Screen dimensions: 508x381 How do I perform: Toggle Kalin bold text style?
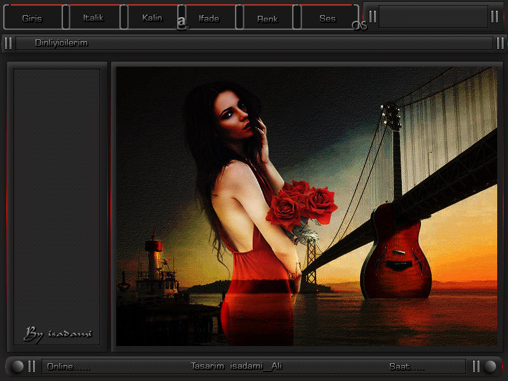coord(152,18)
